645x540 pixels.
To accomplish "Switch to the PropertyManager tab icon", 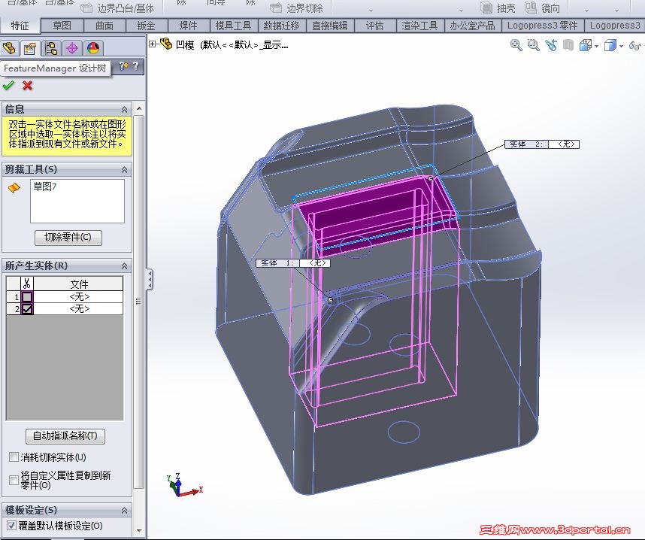I will pos(29,48).
